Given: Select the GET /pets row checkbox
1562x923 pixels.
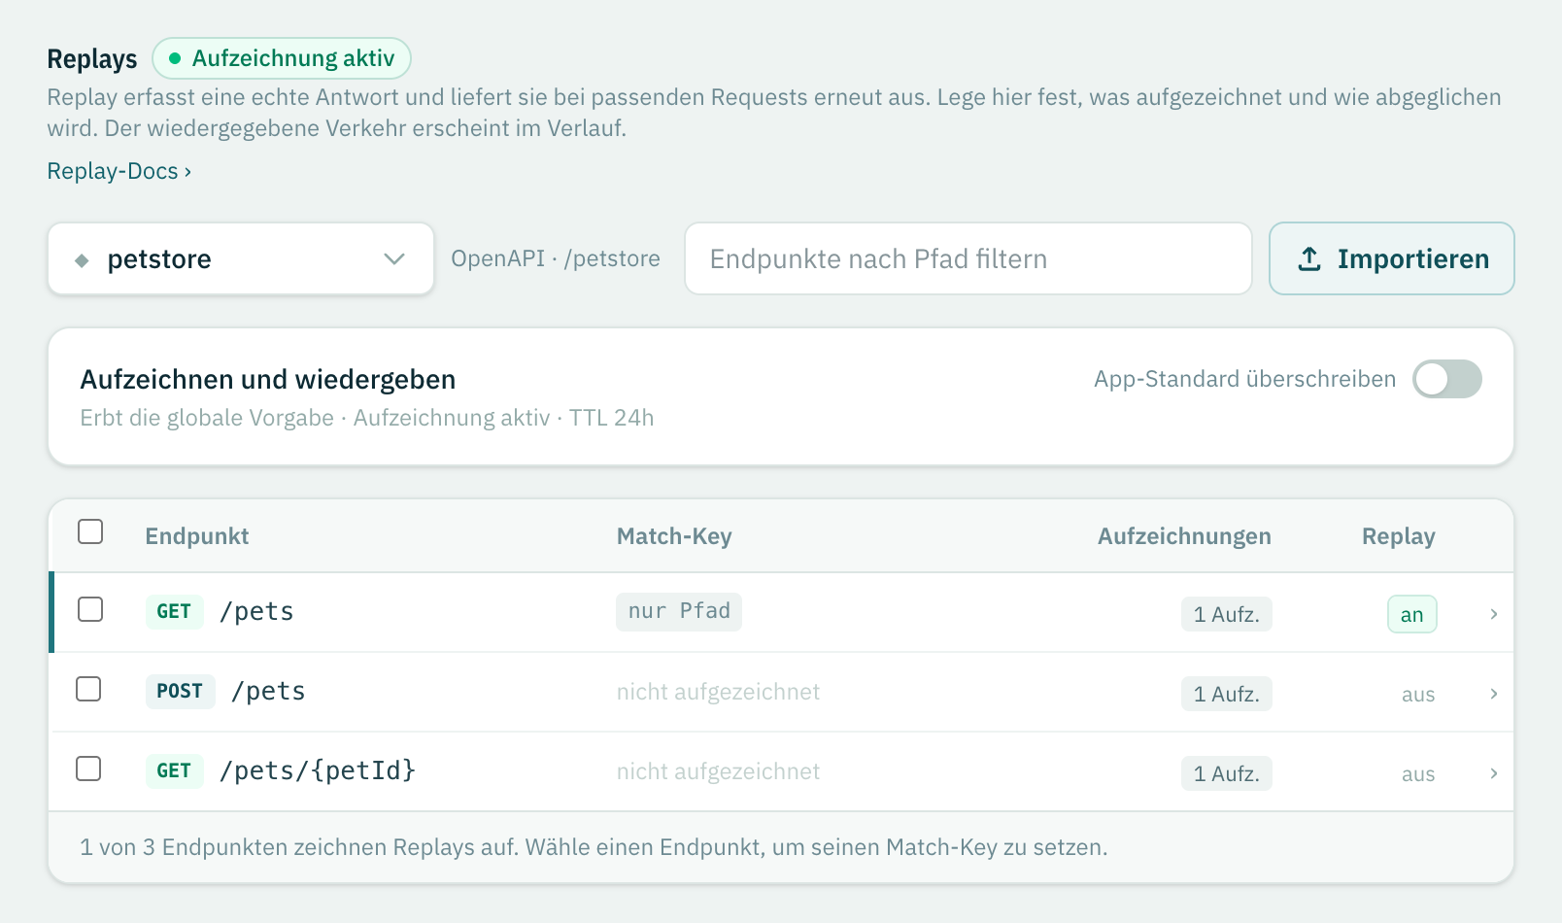Looking at the screenshot, I should coord(90,609).
